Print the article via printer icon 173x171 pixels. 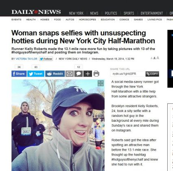(97, 74)
